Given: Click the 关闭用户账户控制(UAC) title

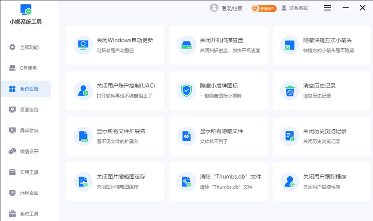Looking at the screenshot, I should point(126,86).
